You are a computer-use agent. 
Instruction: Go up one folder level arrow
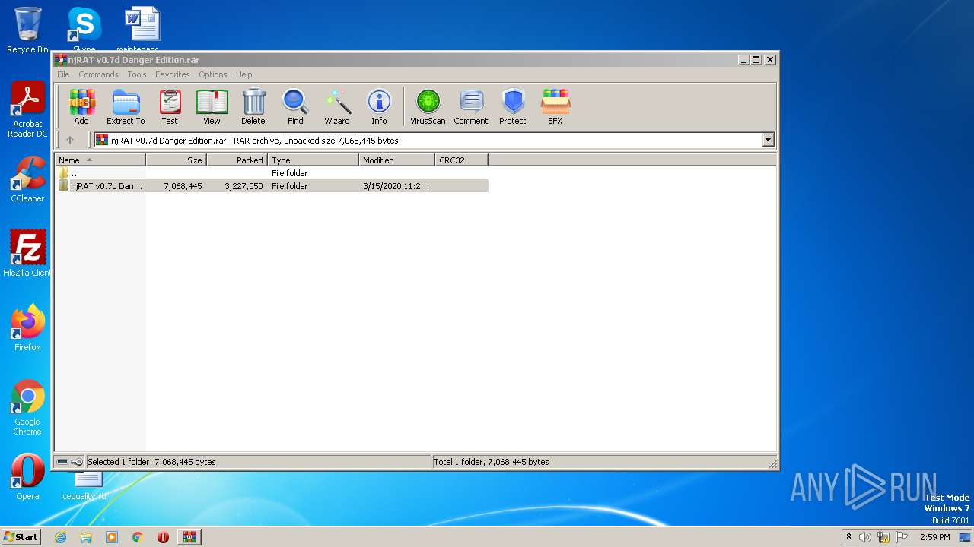pos(70,140)
